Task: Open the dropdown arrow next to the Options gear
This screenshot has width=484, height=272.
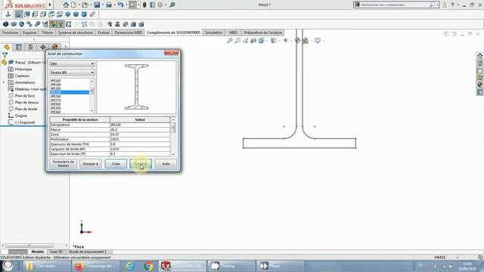Action: [166, 5]
